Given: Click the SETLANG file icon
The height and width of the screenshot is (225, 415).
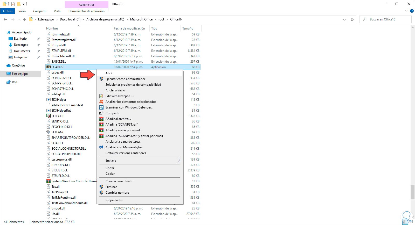Looking at the screenshot, I should (49, 132).
